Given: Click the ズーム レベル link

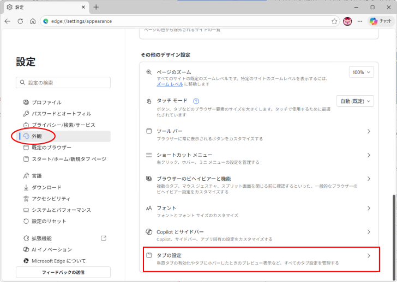Looking at the screenshot, I should 170,84.
